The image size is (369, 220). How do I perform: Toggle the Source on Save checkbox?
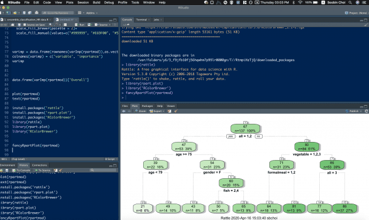pos(24,25)
